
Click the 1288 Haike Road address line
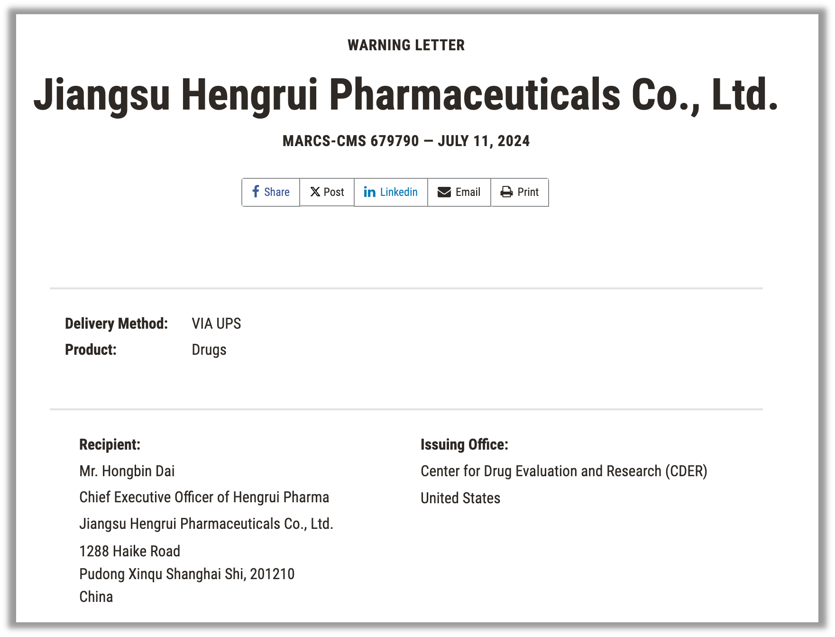[x=130, y=551]
